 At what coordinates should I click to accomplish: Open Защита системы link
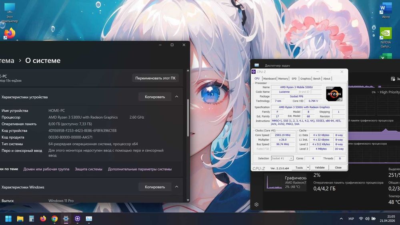tap(88, 169)
